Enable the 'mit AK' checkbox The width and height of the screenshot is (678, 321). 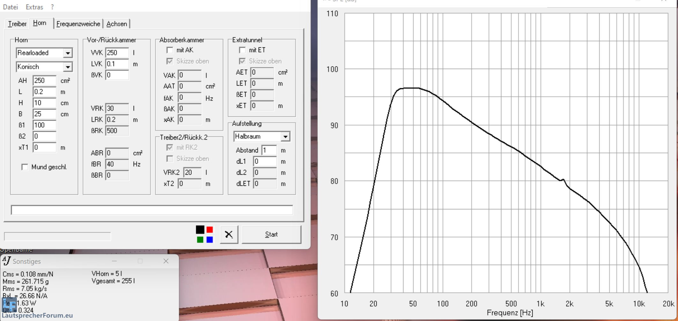click(x=170, y=50)
